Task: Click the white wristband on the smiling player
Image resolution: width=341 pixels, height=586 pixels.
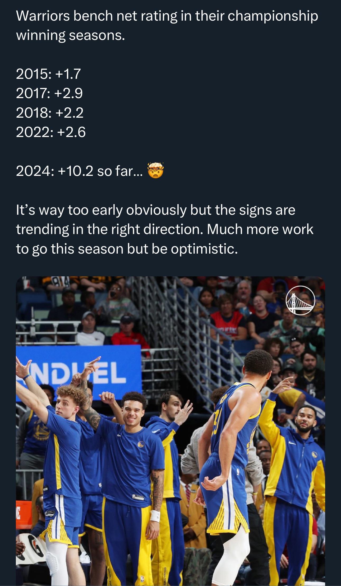Action: 155,516
